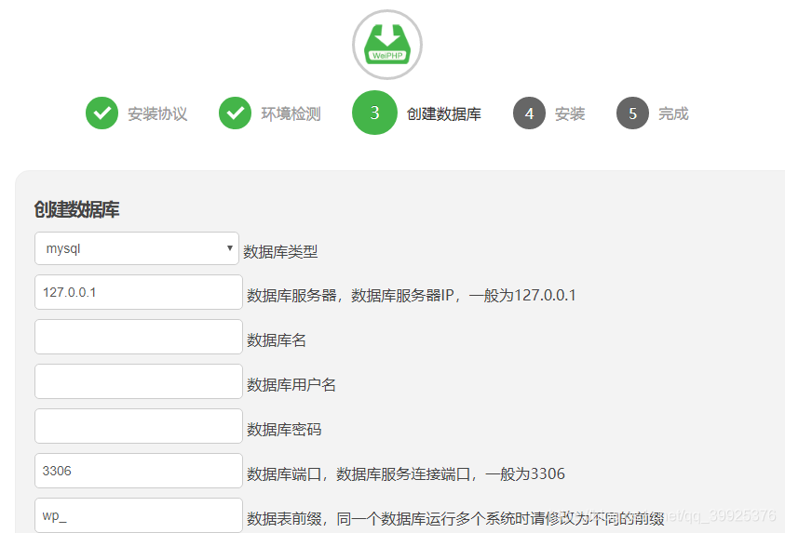The image size is (785, 533).
Task: Click the 数据库用户名 label
Action: (x=291, y=385)
